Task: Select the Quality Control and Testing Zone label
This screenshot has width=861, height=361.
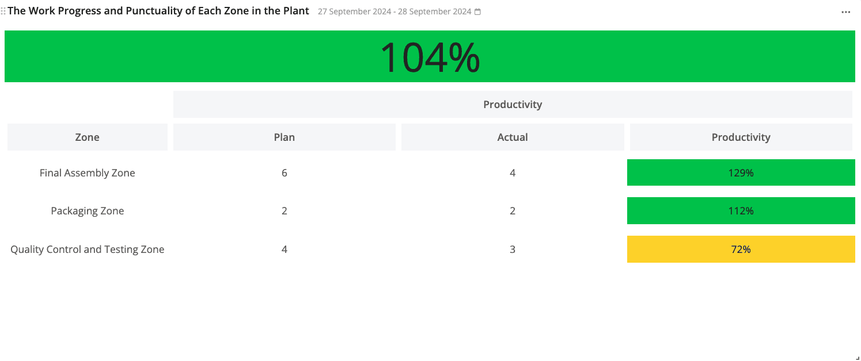Action: (88, 249)
